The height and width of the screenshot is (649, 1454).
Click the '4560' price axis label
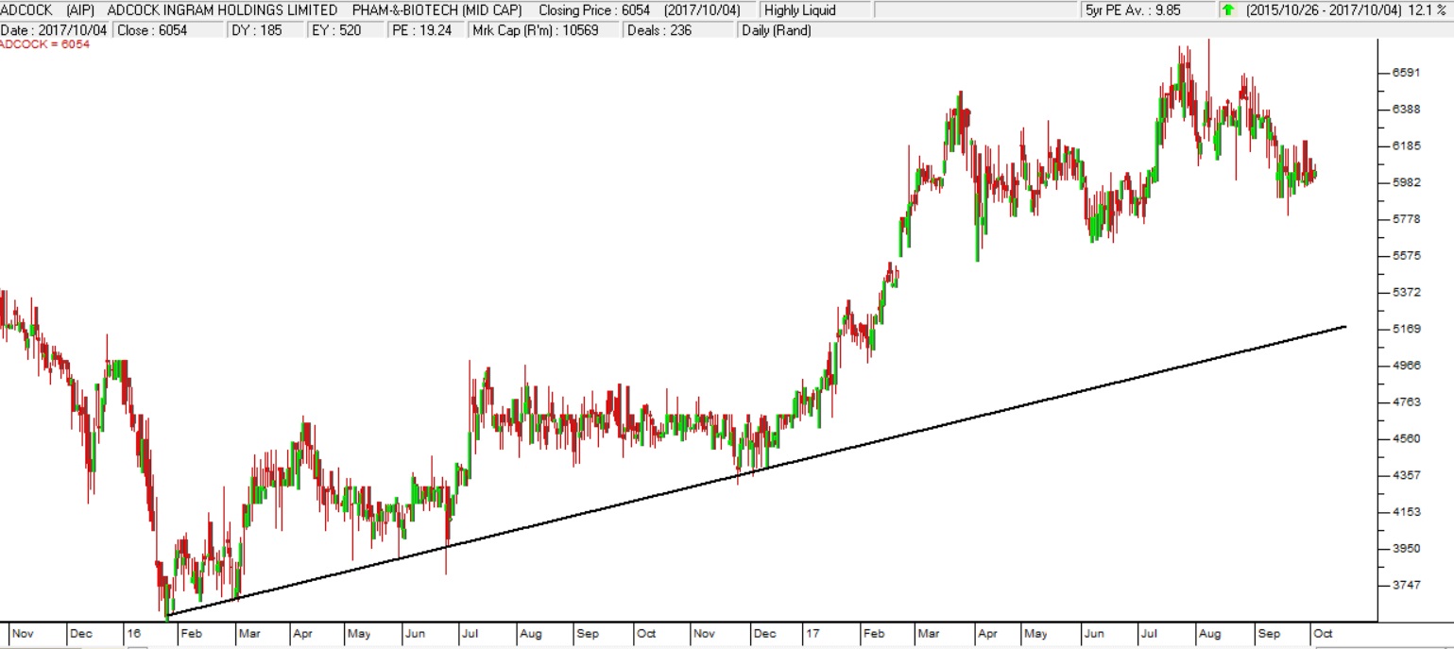tap(1406, 438)
